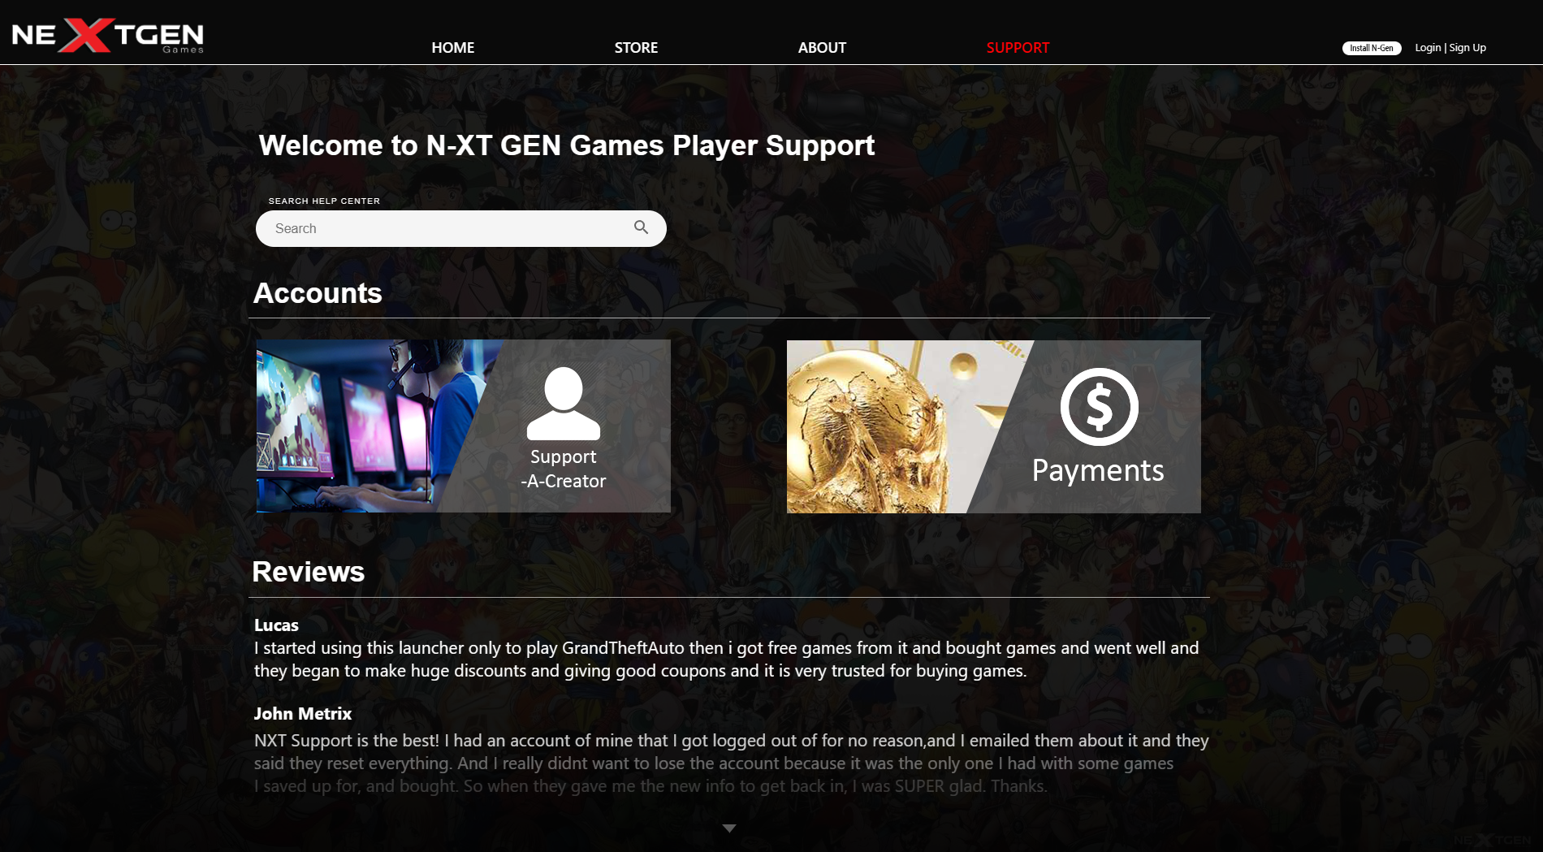Open the HOME menu item
Viewport: 1543px width, 852px height.
click(452, 48)
